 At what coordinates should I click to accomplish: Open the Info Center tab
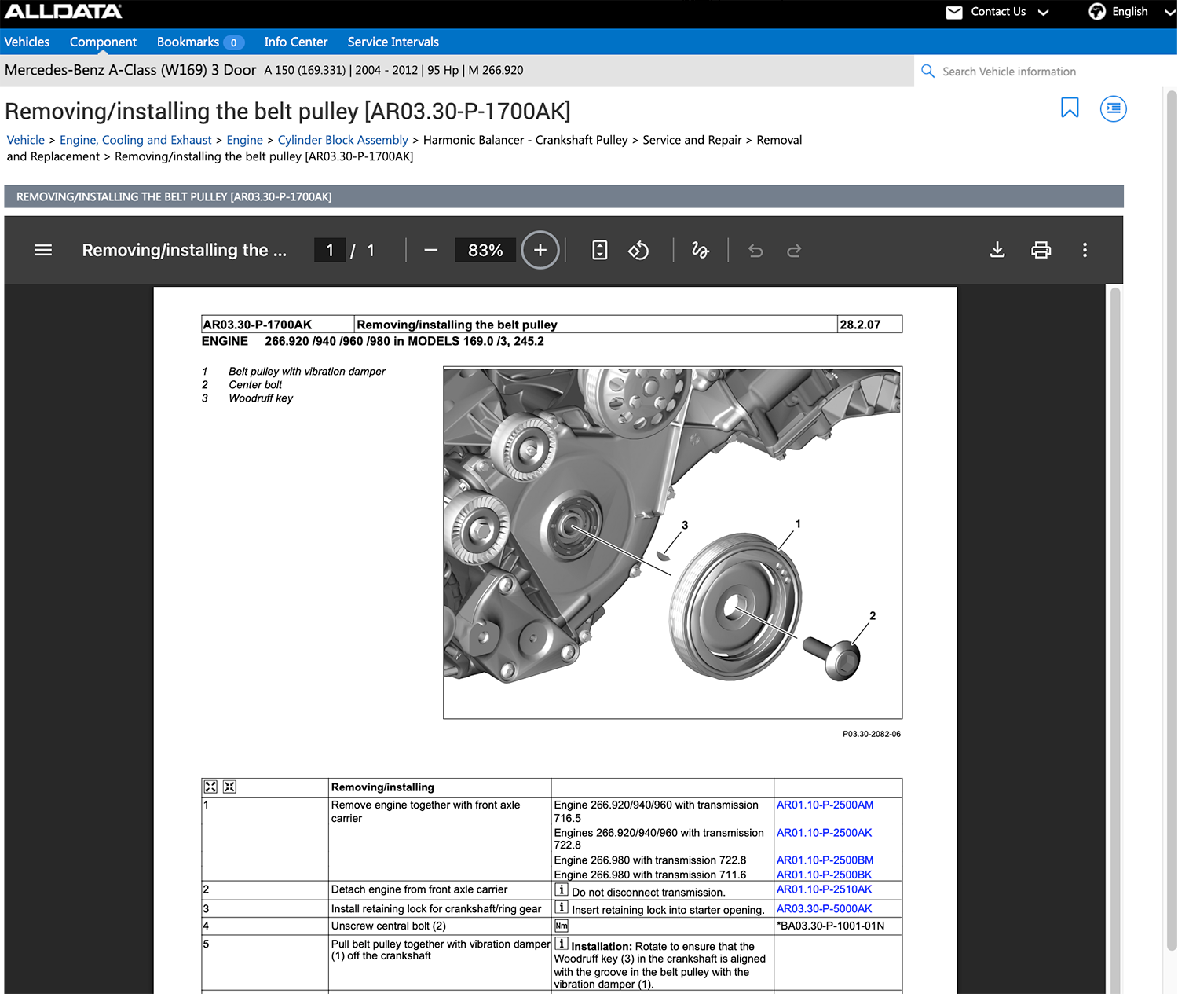coord(296,42)
